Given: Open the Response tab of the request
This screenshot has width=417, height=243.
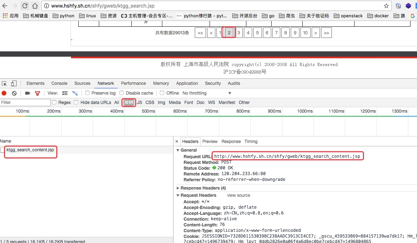Looking at the screenshot, I should tap(231, 142).
